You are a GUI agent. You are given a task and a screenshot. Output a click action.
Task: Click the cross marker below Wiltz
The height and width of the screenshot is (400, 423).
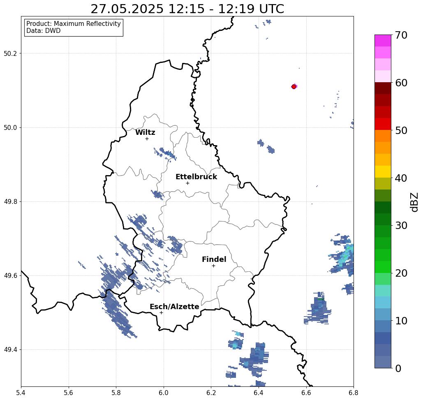147,139
